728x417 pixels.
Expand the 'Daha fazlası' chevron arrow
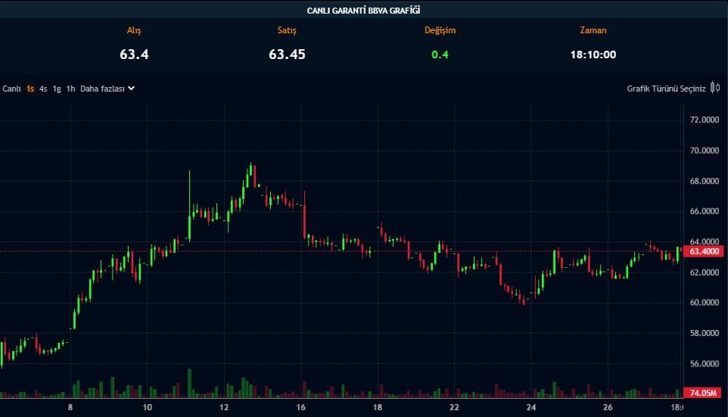point(132,89)
